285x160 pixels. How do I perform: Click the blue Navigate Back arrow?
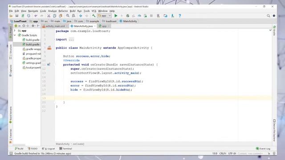(x=81, y=16)
